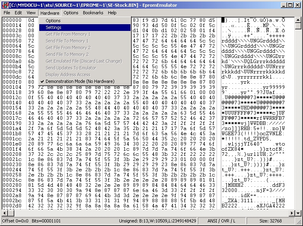Screen dimensions: 303x226
Task: Click status bar Bits=00001101 field
Action: tap(46, 221)
